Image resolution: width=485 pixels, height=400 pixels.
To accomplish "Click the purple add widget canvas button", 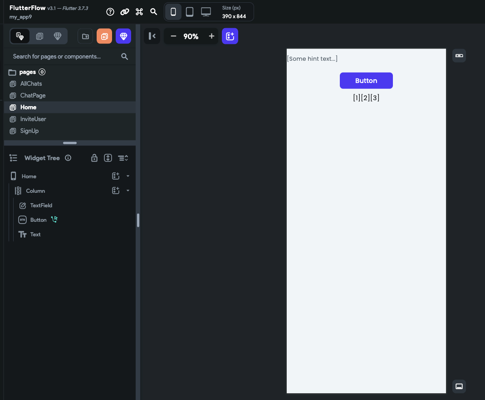I will click(x=230, y=36).
